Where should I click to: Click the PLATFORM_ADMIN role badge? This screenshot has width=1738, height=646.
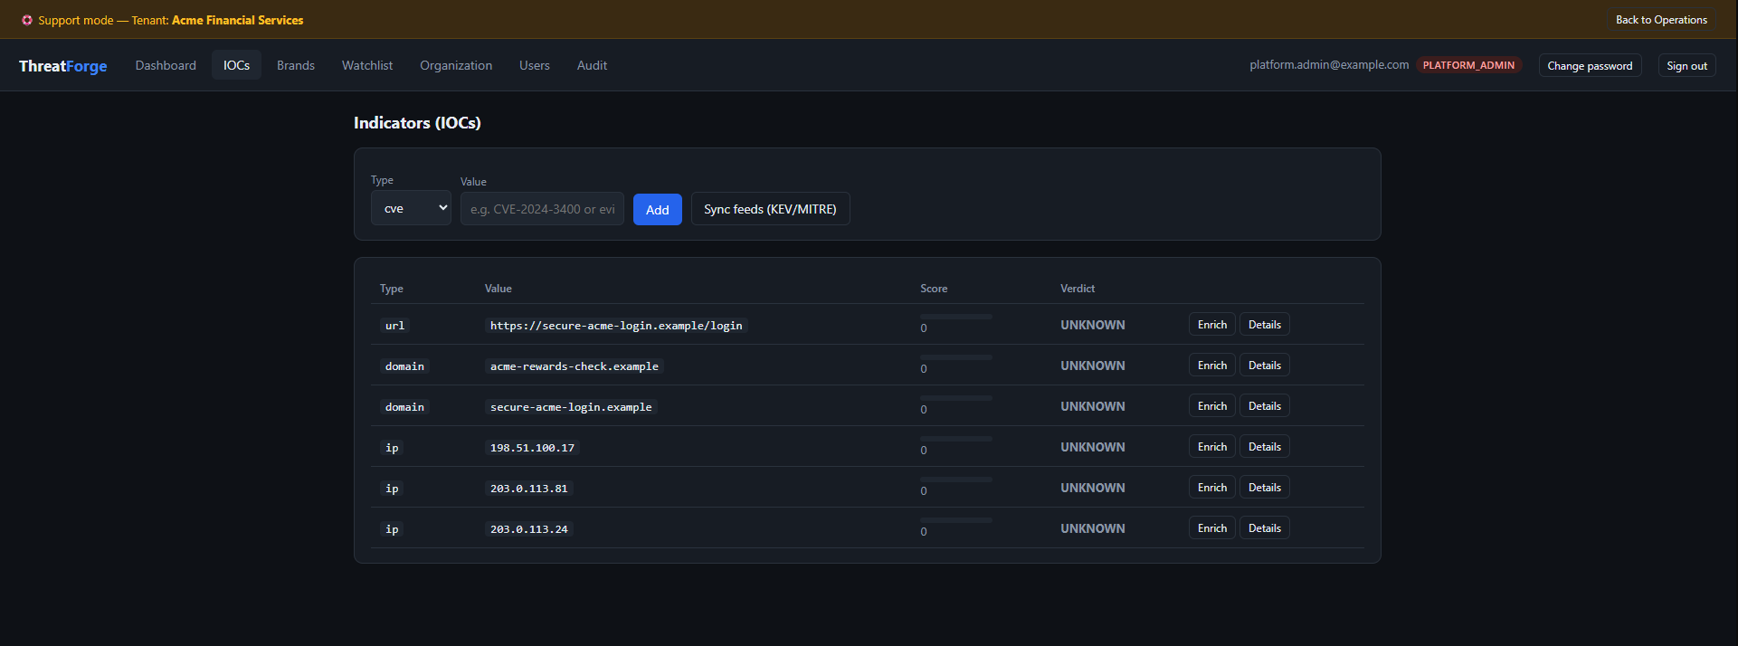click(1468, 65)
